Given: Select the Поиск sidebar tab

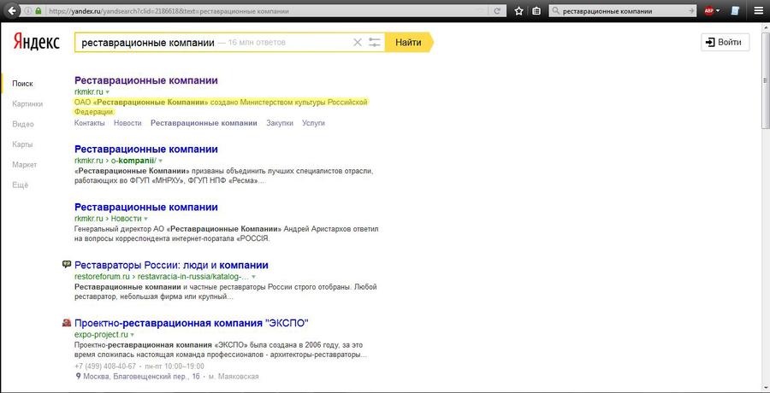Looking at the screenshot, I should [22, 84].
